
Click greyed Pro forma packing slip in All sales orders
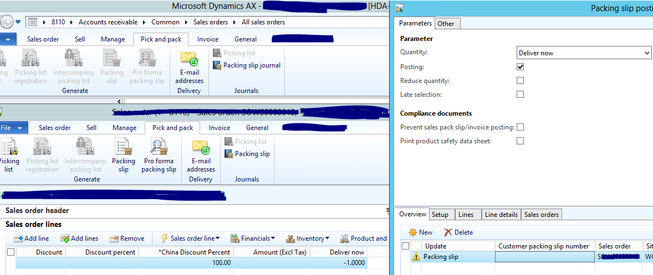147,67
